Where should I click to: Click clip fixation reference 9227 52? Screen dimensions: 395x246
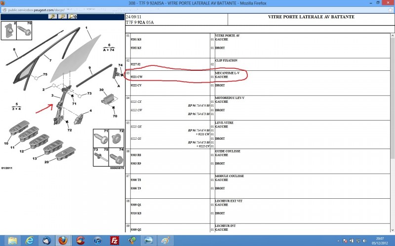136,64
